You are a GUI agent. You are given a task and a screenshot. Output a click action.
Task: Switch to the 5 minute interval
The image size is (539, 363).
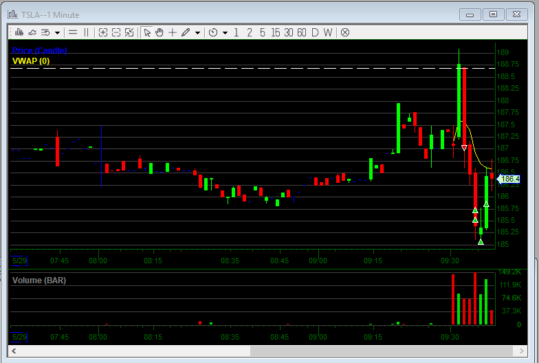coord(263,32)
